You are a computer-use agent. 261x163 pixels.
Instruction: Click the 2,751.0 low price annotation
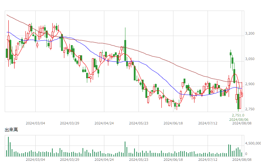click(238, 115)
